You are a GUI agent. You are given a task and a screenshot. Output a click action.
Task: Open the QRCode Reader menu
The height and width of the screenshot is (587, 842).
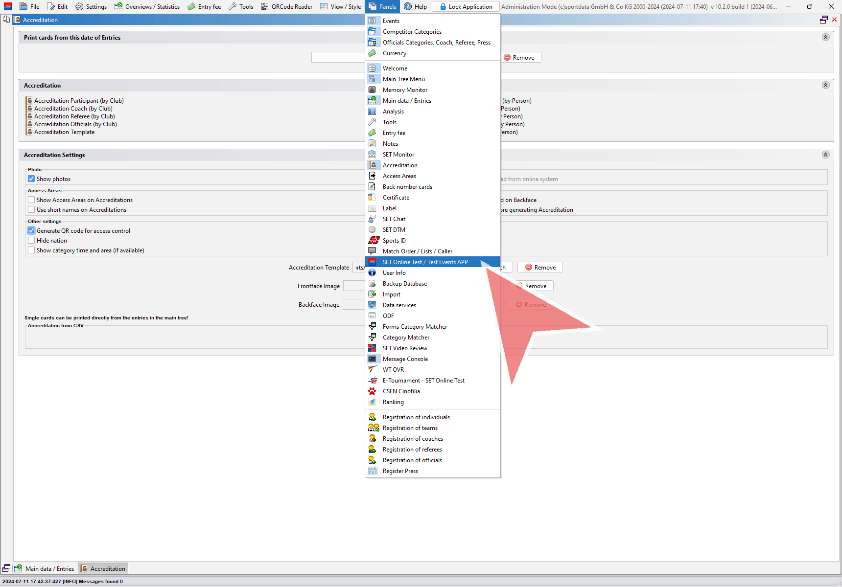(x=286, y=6)
